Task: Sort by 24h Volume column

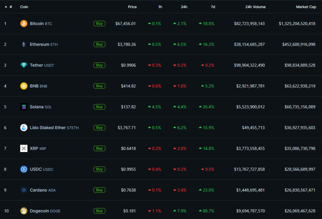Action: pos(255,7)
